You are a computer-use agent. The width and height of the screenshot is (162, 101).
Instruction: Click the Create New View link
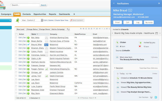point(62,20)
